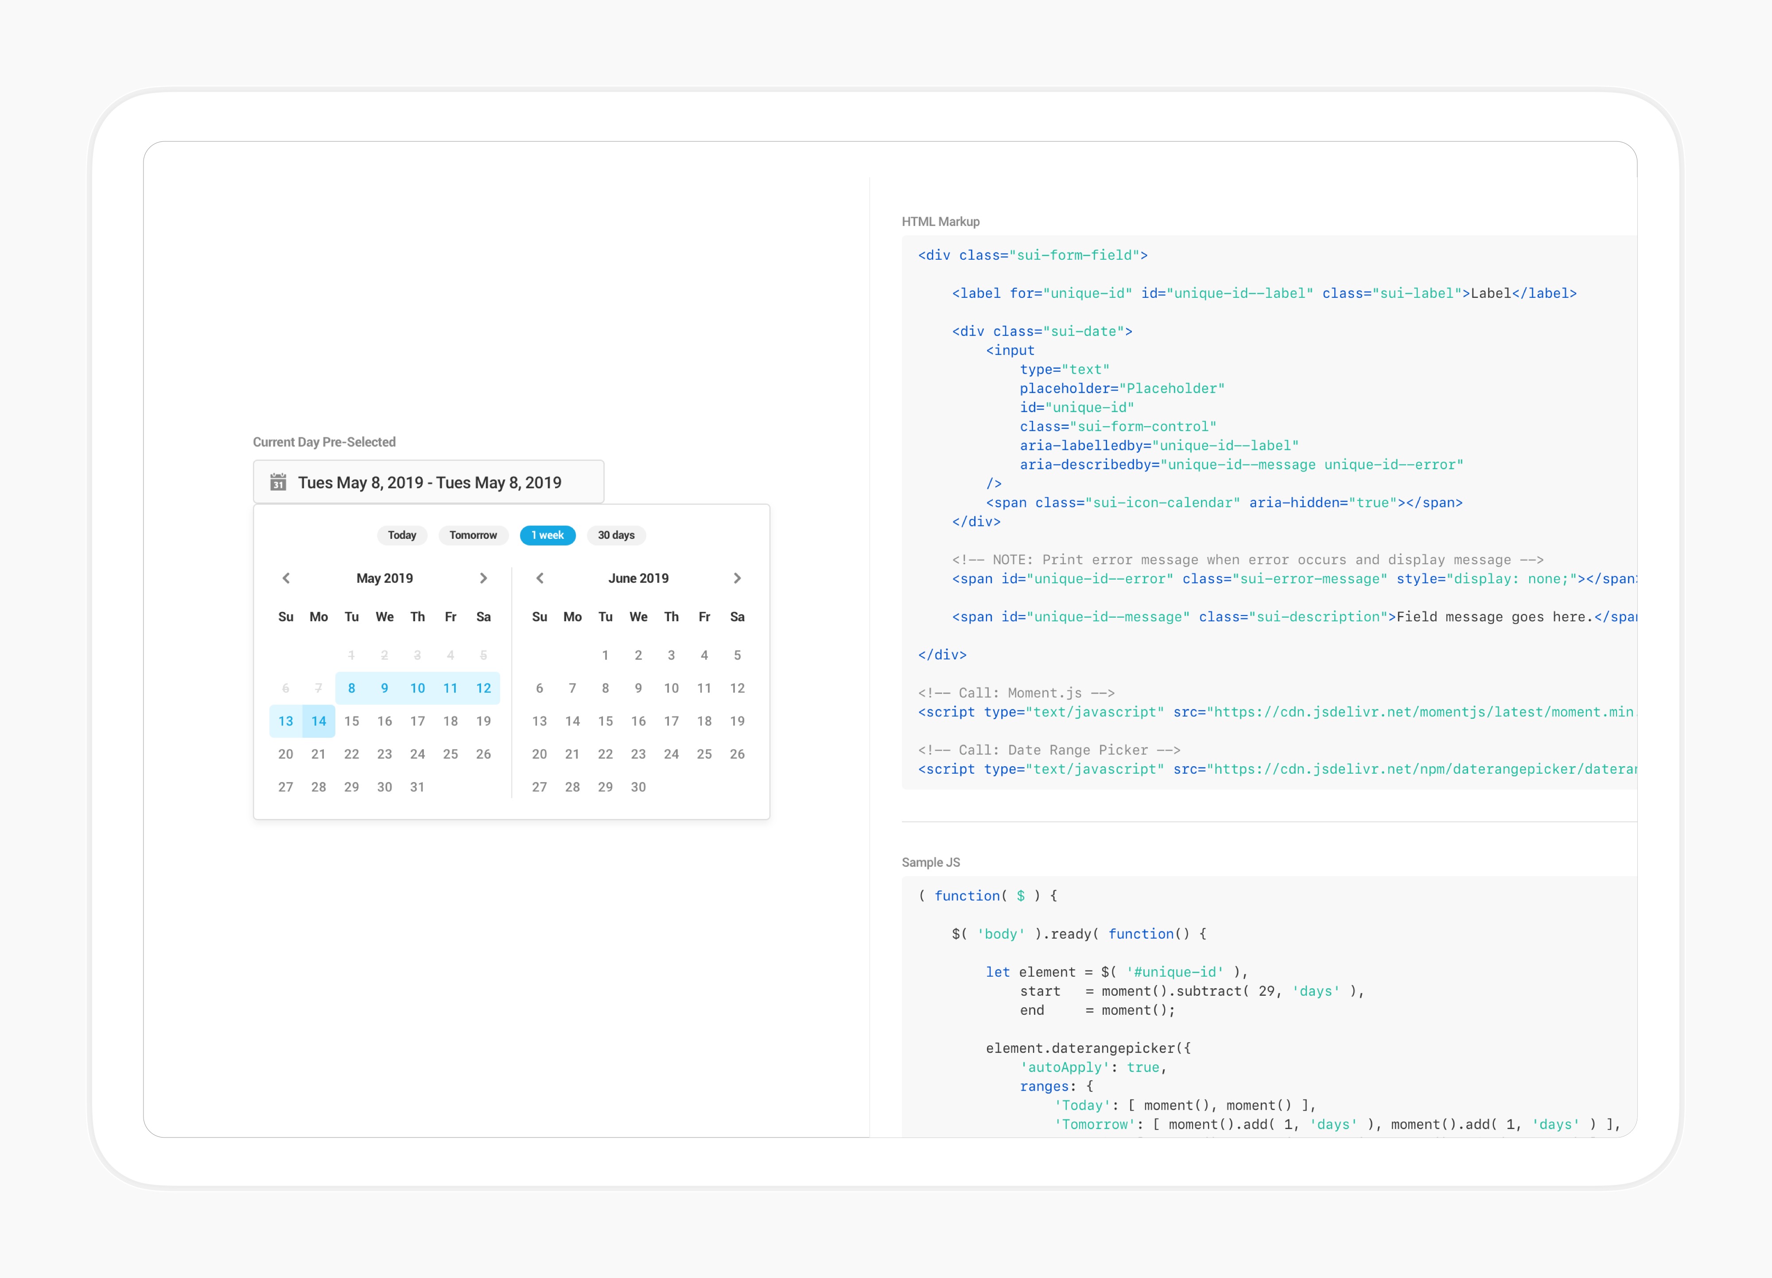Pick June 15 in the June calendar
This screenshot has width=1772, height=1278.
pos(606,721)
